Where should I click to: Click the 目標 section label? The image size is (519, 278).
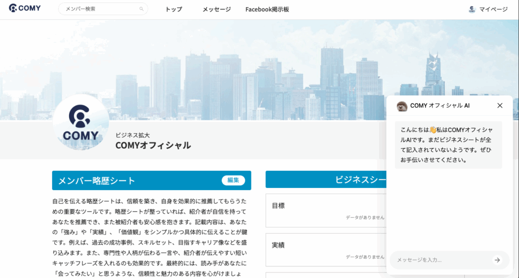click(x=278, y=206)
